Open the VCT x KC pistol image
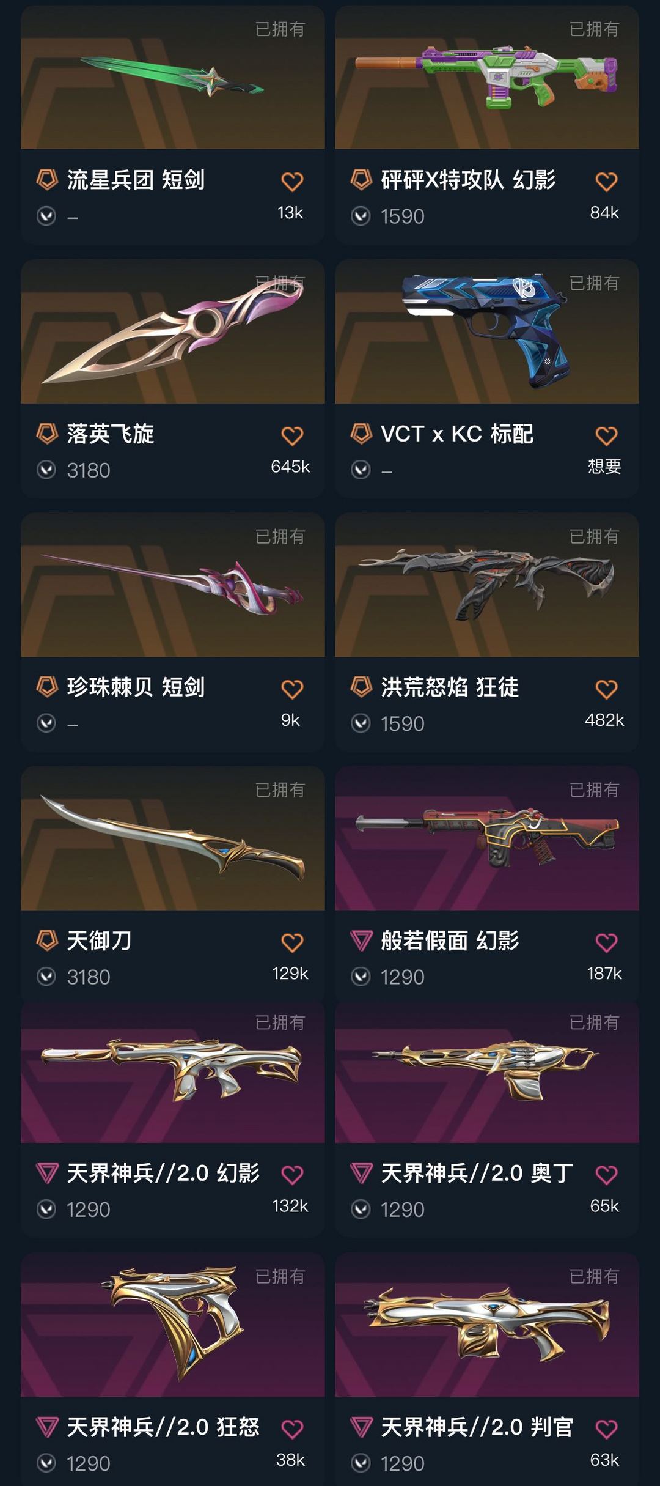 pos(487,331)
